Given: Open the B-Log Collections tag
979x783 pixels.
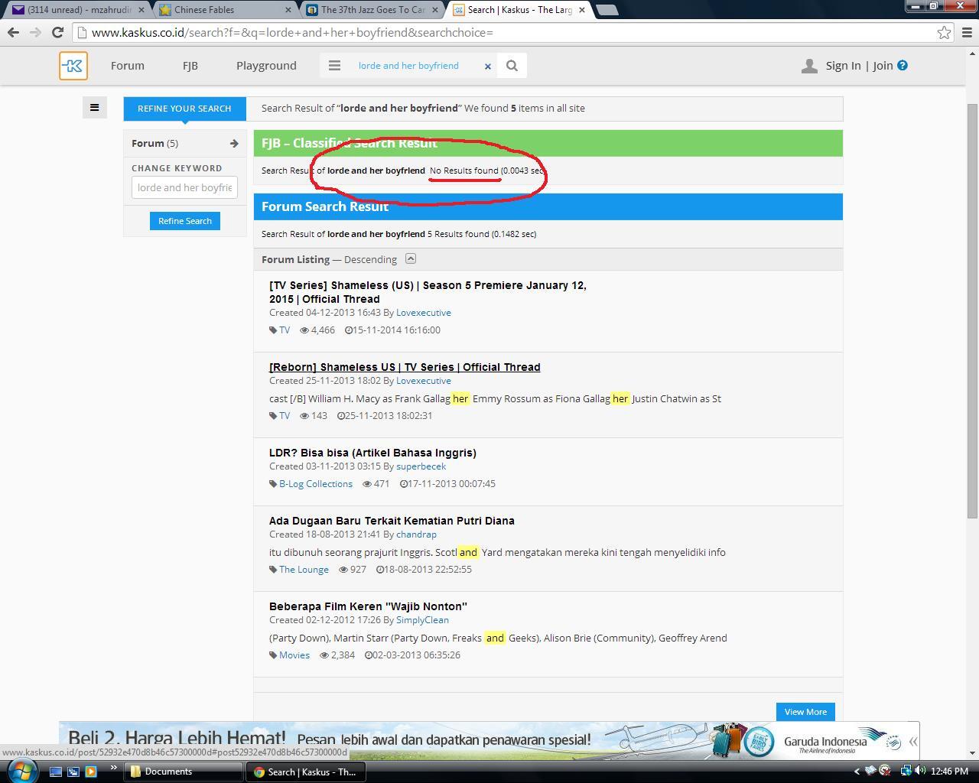Looking at the screenshot, I should click(316, 484).
